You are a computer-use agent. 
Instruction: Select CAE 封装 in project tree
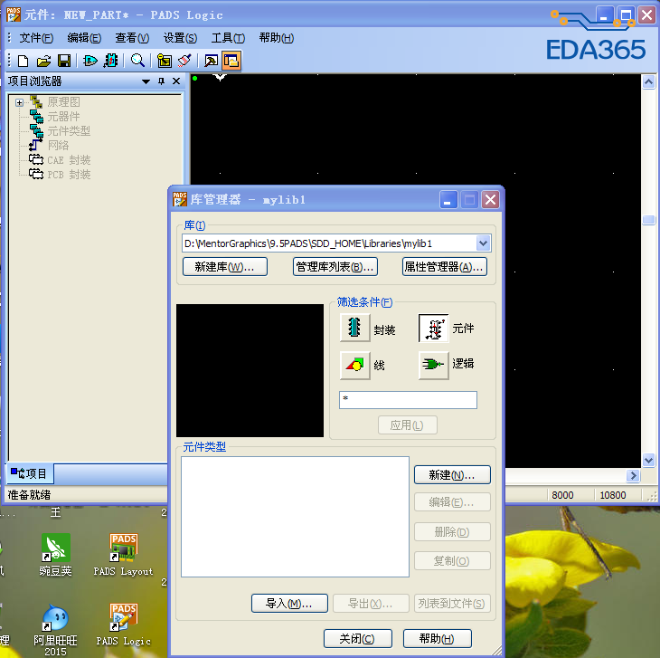click(69, 160)
